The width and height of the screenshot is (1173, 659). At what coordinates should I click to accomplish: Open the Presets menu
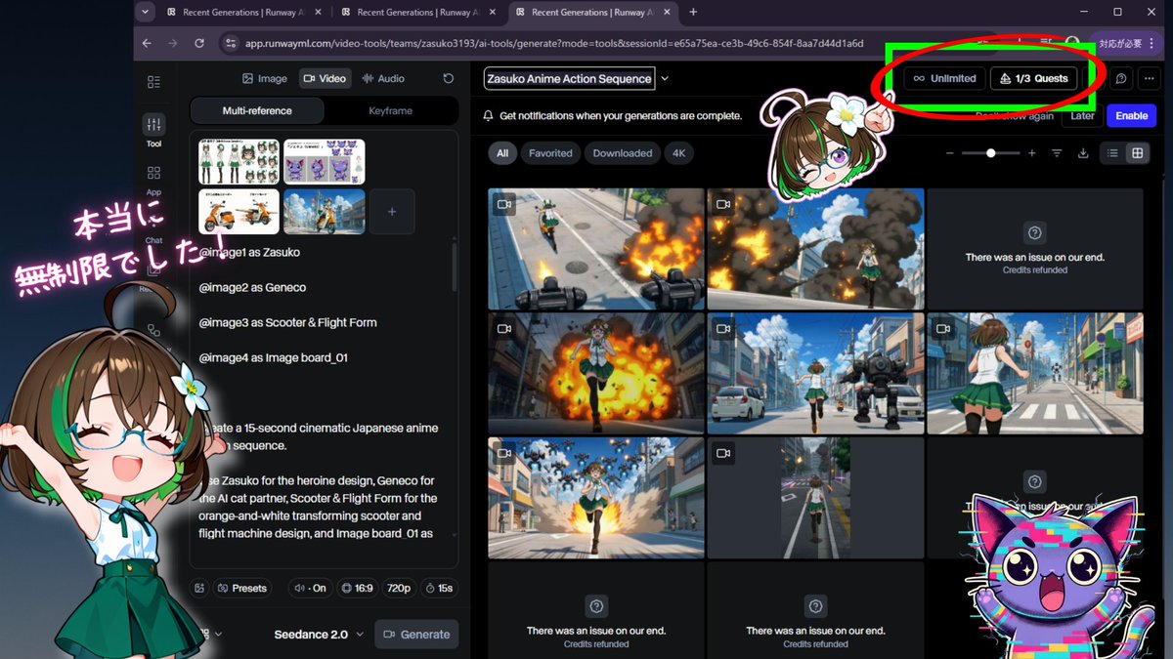[242, 588]
